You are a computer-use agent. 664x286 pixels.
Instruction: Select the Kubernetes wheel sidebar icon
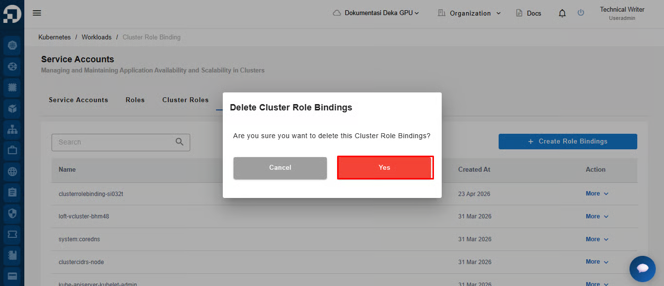12,45
